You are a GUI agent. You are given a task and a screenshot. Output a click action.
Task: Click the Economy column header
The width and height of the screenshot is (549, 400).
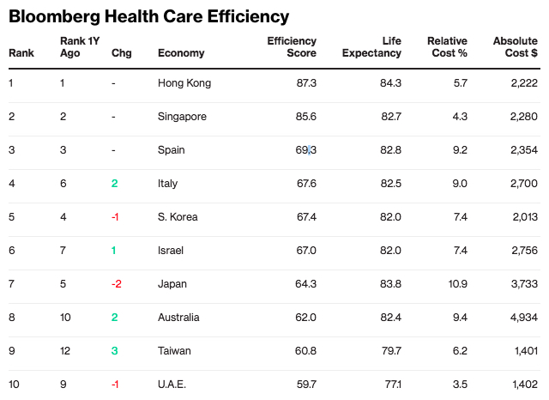[181, 53]
